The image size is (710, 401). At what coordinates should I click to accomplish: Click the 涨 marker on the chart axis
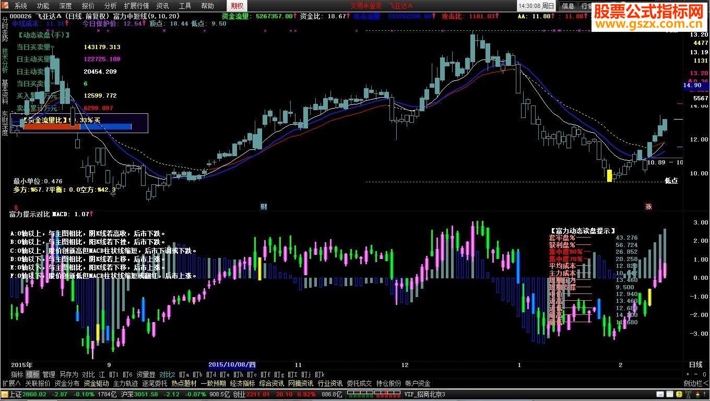[x=648, y=207]
